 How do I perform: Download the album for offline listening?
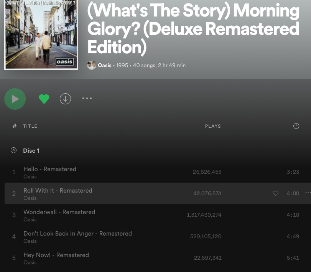[65, 99]
